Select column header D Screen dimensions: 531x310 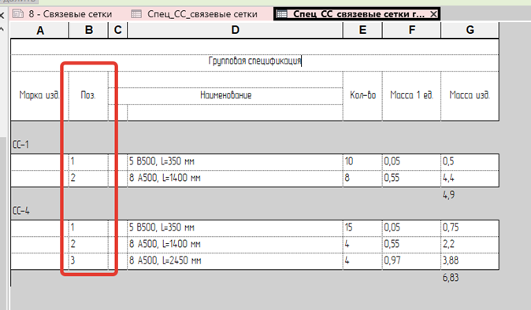tap(235, 30)
